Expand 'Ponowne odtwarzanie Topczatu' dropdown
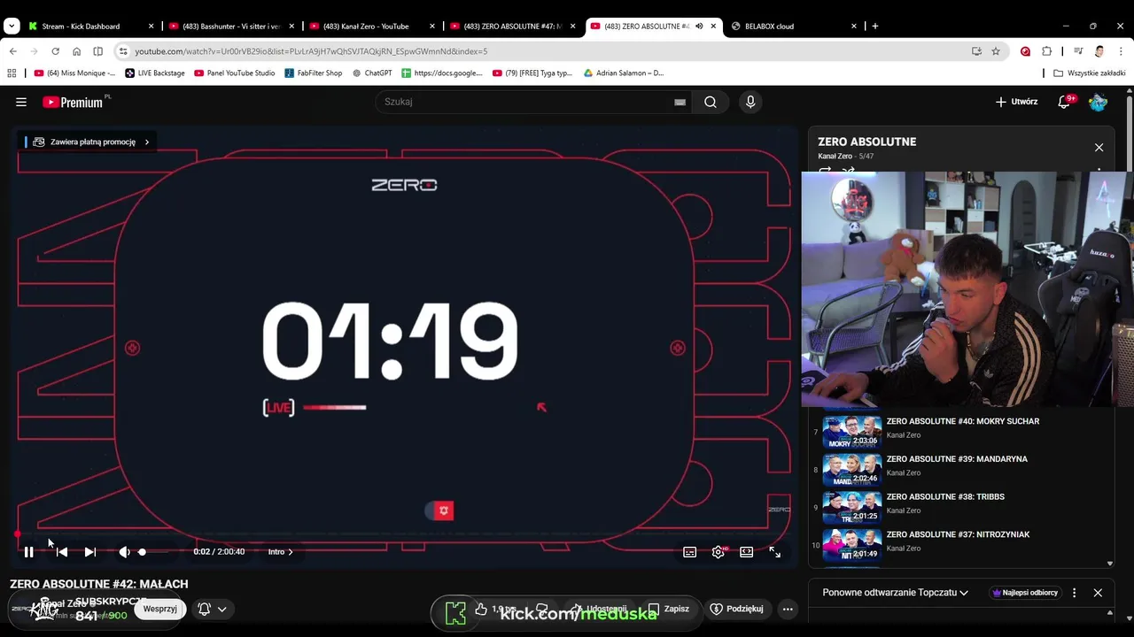This screenshot has height=637, width=1134. tap(895, 593)
